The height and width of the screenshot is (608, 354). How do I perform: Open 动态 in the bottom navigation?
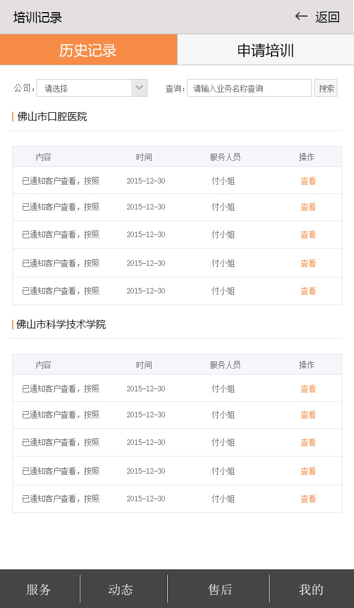click(121, 589)
